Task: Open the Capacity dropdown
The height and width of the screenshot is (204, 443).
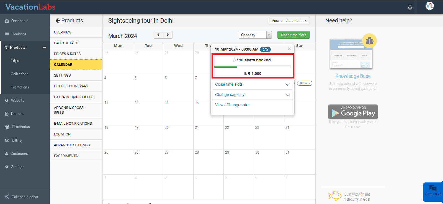Action: (x=255, y=35)
